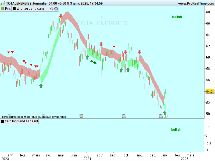
Task: Click the faded calendar icon near January 2023
Action: [x=10, y=116]
